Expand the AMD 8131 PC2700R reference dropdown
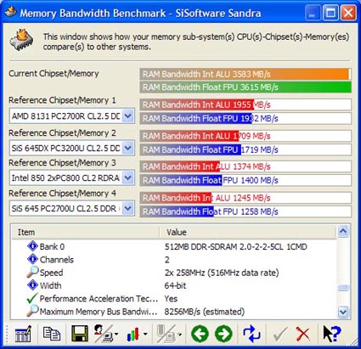 (128, 116)
